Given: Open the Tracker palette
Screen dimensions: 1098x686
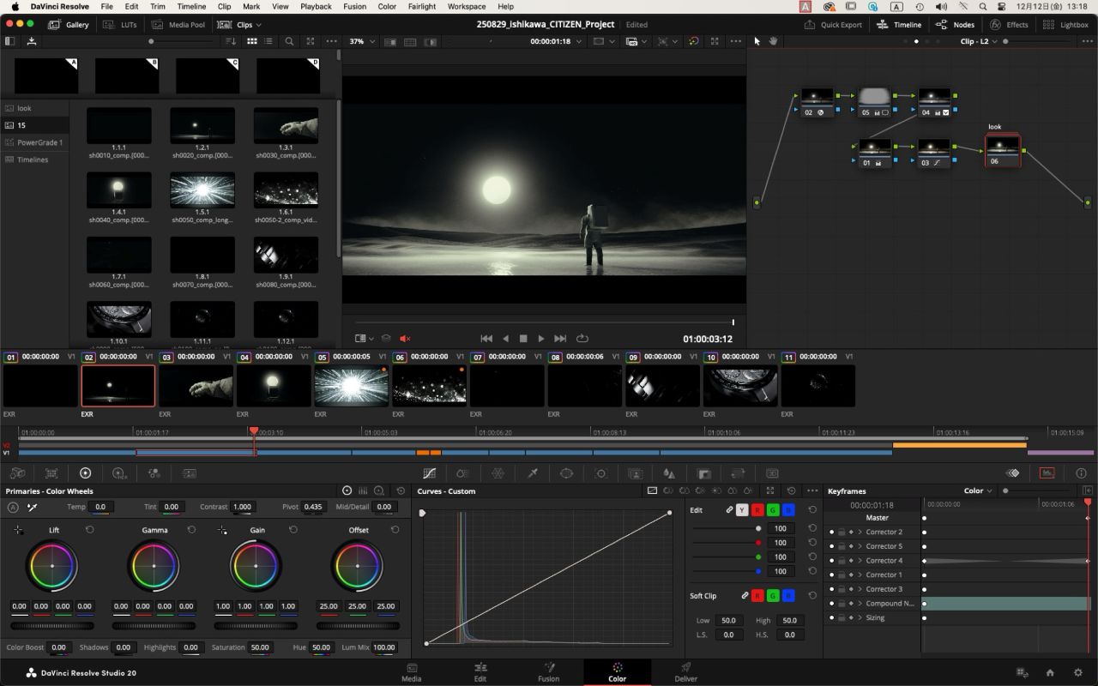Looking at the screenshot, I should (600, 473).
